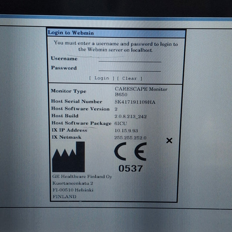The image size is (232, 232).
Task: Click the IX Netmask value 255.255.252.0
Action: coord(130,138)
